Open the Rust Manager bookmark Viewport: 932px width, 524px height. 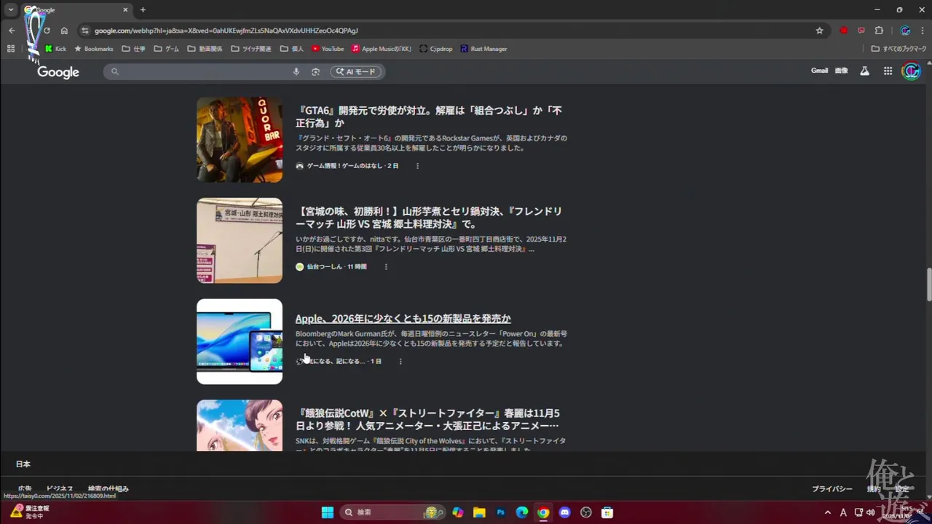click(483, 49)
